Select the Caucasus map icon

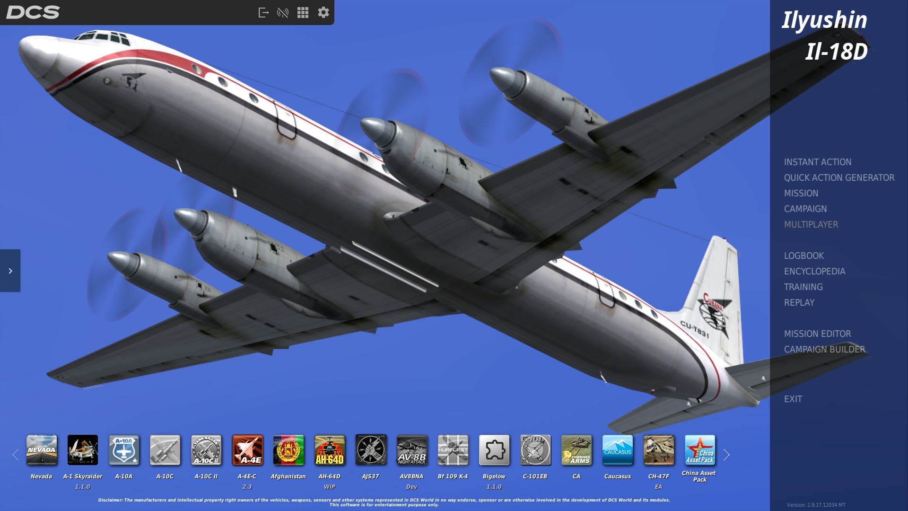click(618, 450)
